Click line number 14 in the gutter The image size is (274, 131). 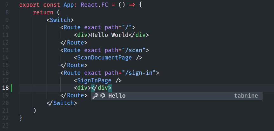5,58
